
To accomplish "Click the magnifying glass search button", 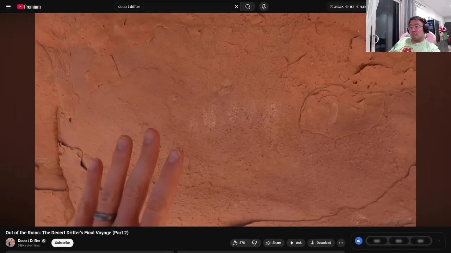I will 248,7.
